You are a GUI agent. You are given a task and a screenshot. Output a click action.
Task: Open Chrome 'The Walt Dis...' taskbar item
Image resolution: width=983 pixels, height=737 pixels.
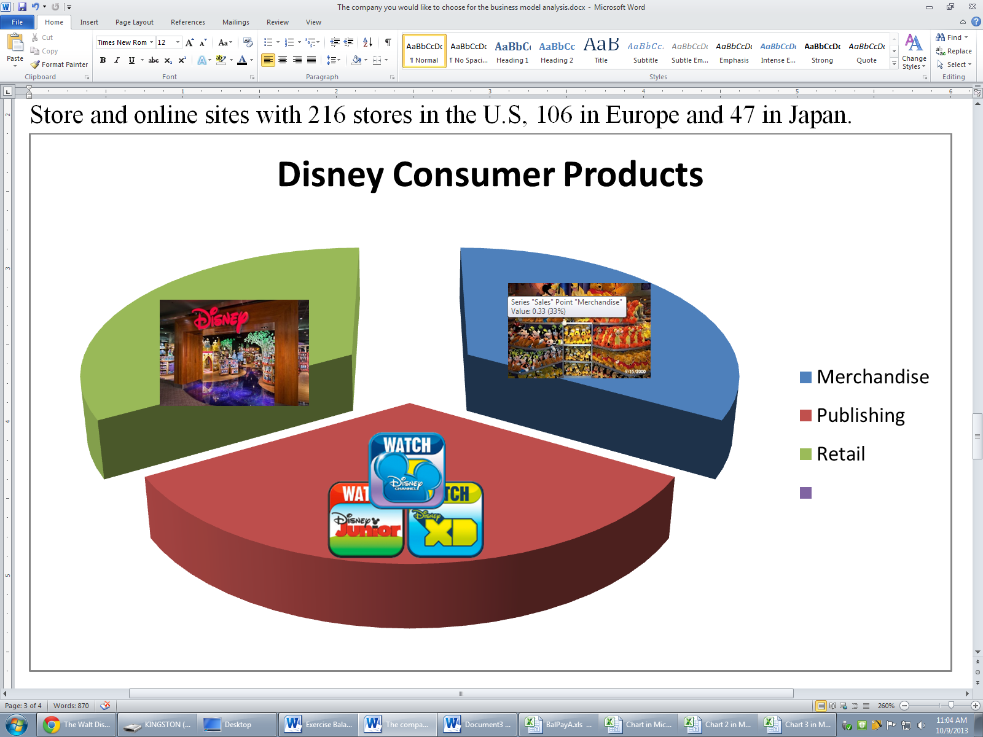(77, 725)
